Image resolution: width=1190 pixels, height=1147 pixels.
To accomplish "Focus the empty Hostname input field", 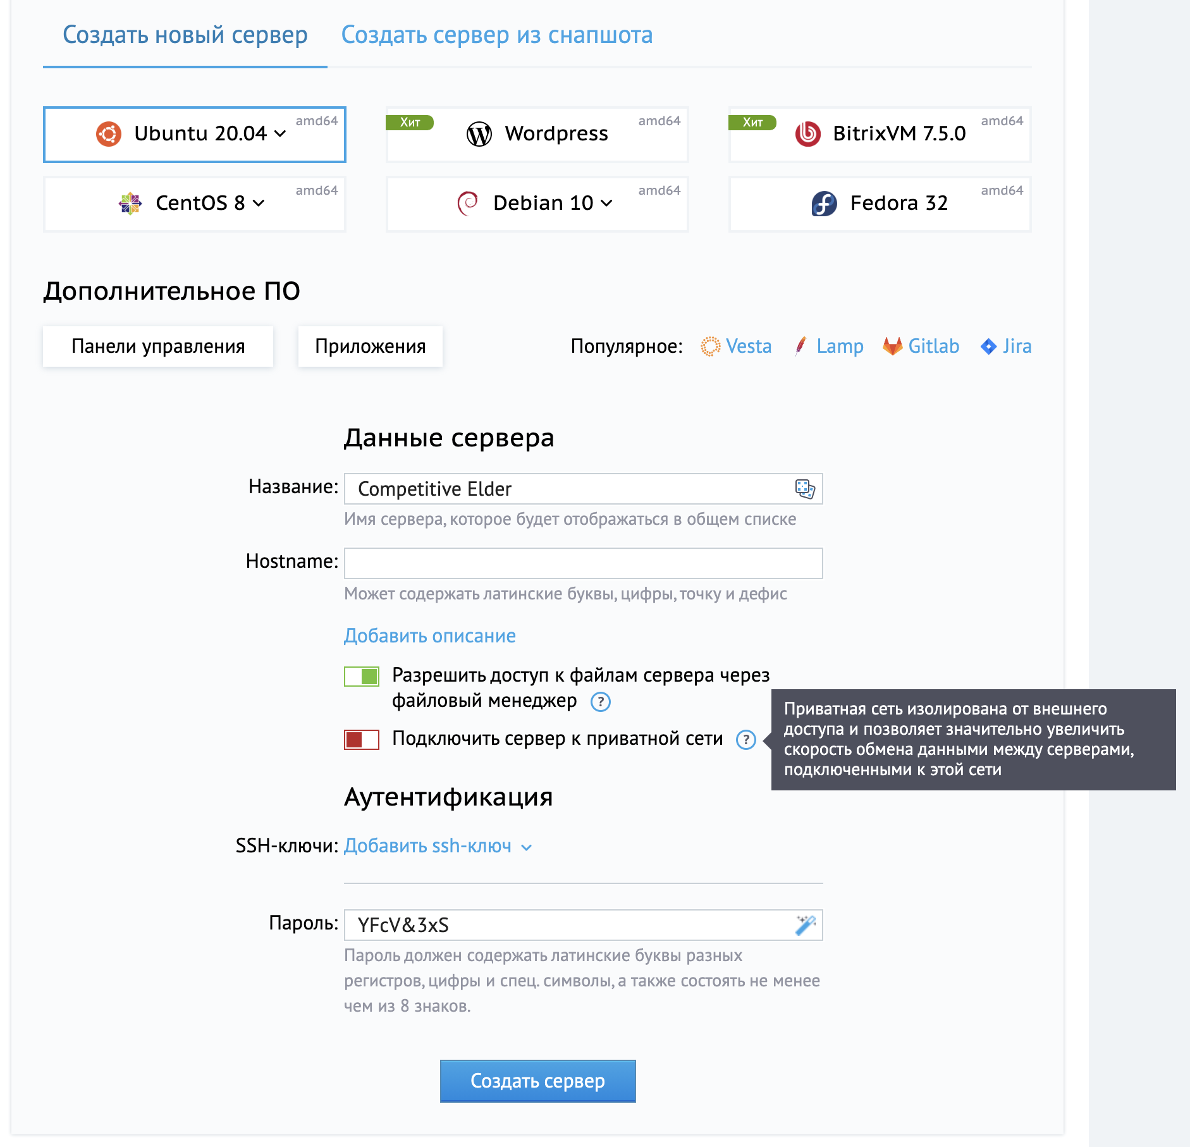I will [584, 563].
